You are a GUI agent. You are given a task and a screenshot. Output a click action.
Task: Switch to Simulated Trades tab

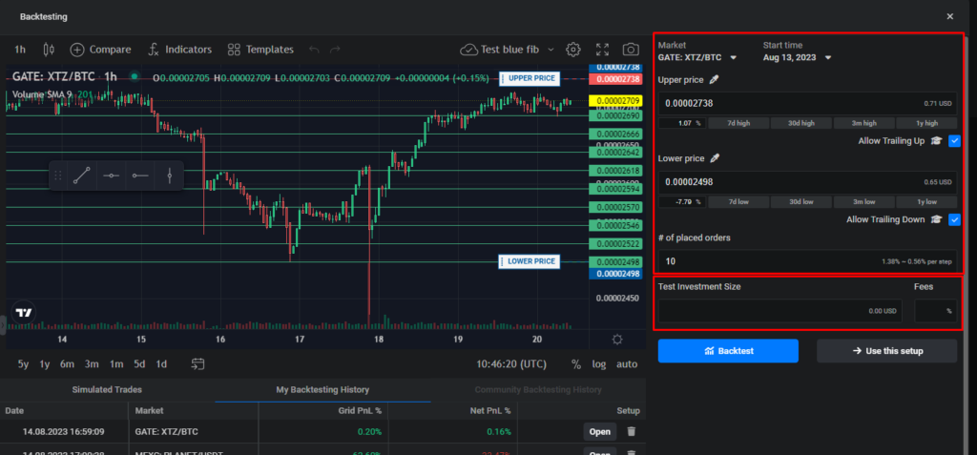(107, 389)
